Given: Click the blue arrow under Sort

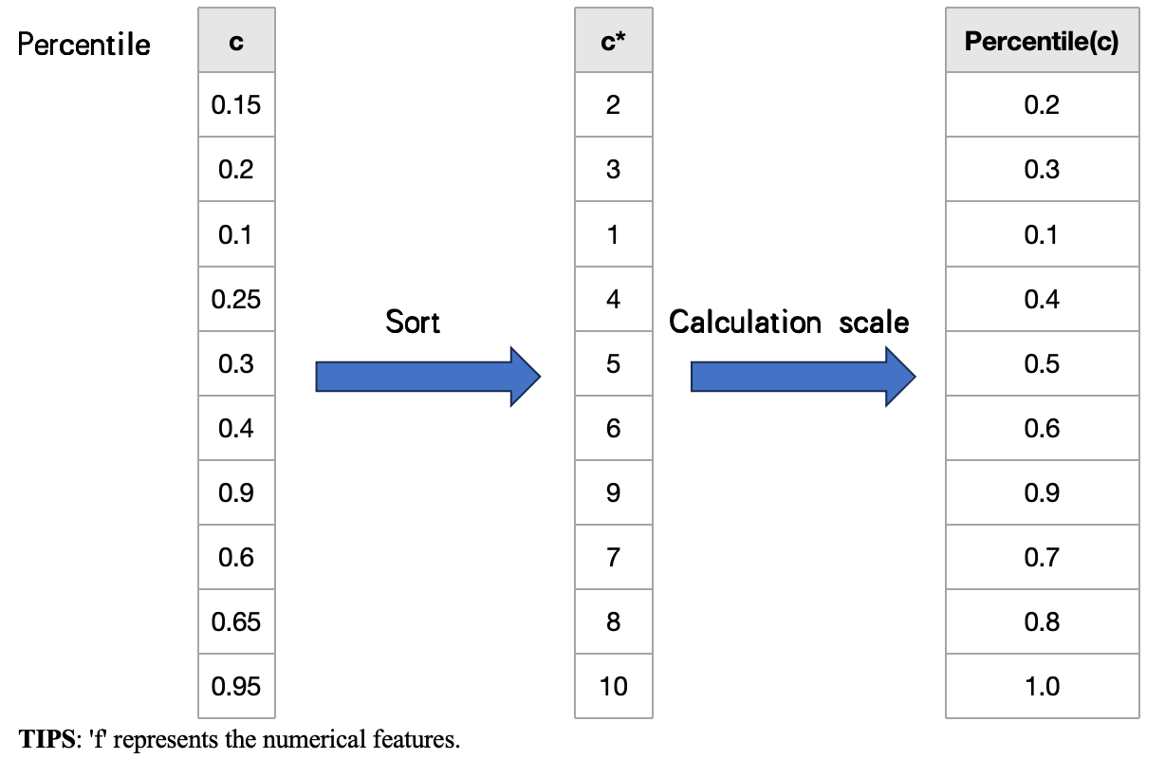Looking at the screenshot, I should 427,377.
